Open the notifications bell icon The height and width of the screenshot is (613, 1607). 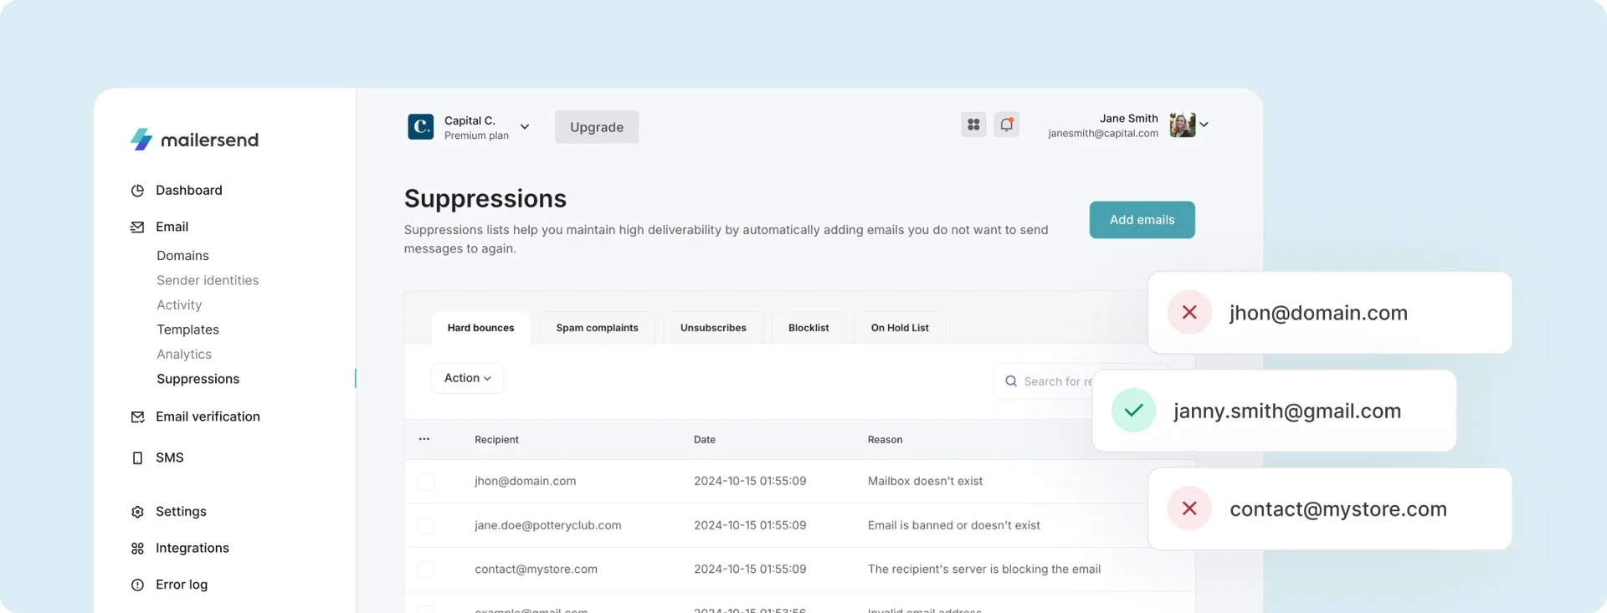(x=1007, y=125)
